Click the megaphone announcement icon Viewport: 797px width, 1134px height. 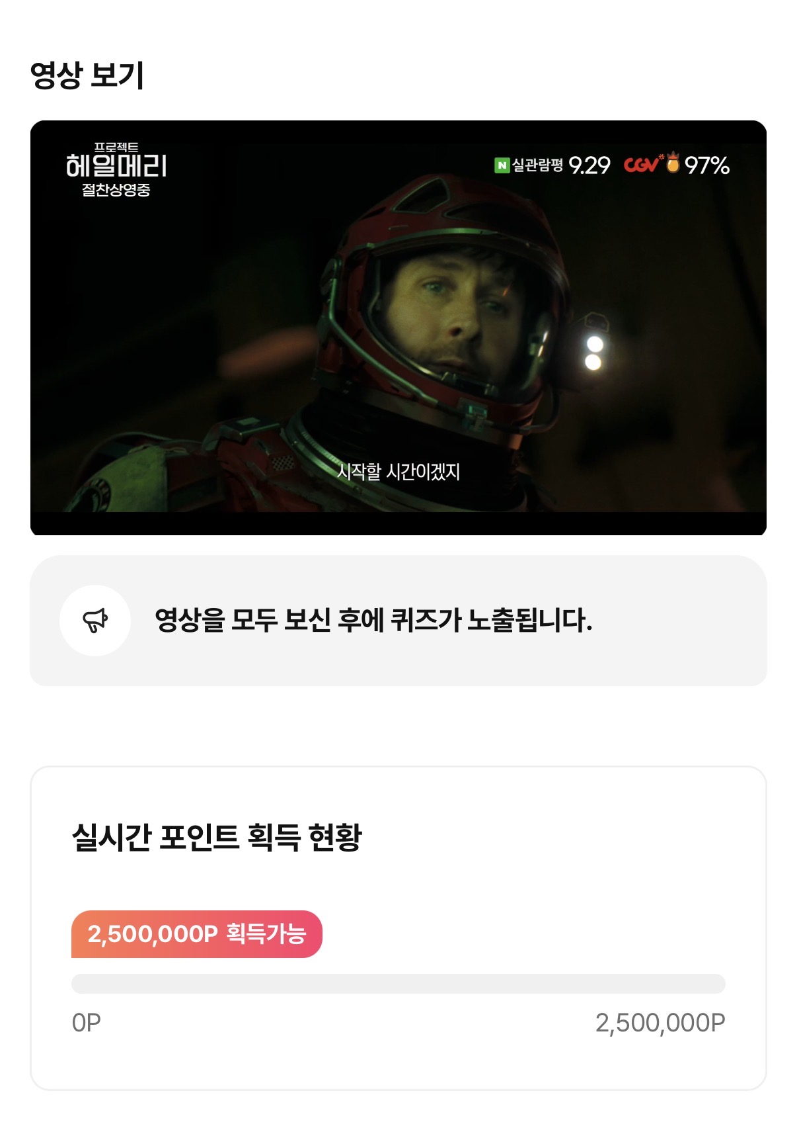95,621
